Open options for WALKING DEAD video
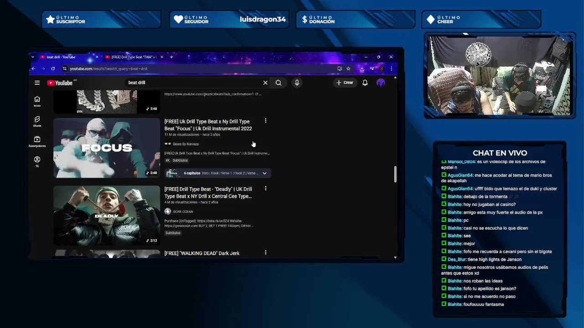584x328 pixels. 266,252
